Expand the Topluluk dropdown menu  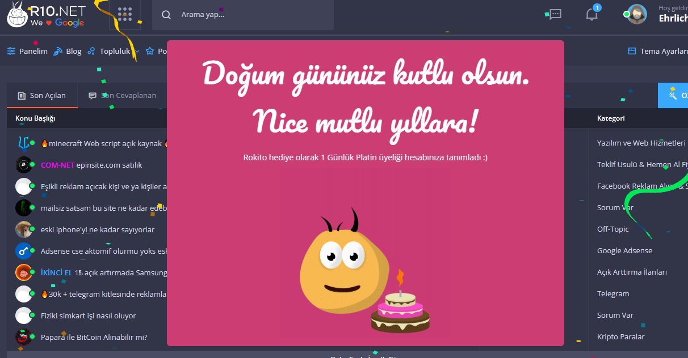pyautogui.click(x=114, y=51)
